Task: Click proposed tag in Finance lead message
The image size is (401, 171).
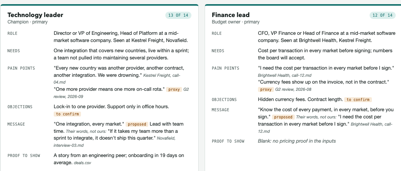Action: 283,117
